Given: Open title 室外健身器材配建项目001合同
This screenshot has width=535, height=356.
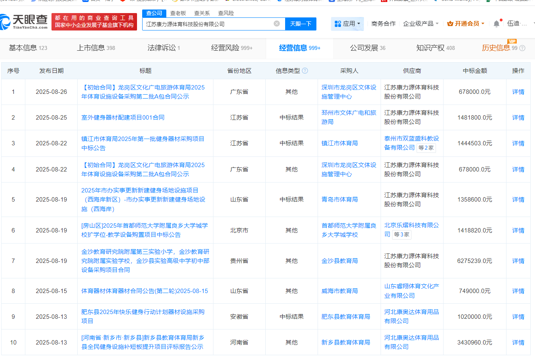Looking at the screenshot, I should (x=123, y=118).
